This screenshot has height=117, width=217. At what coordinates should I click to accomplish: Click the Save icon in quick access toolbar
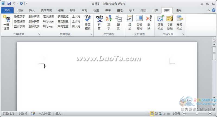[x=9, y=4]
